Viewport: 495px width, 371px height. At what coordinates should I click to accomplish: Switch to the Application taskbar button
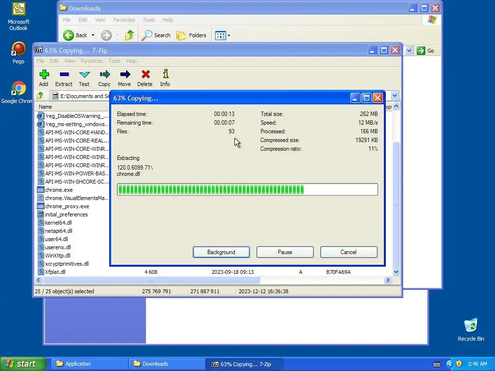[89, 364]
